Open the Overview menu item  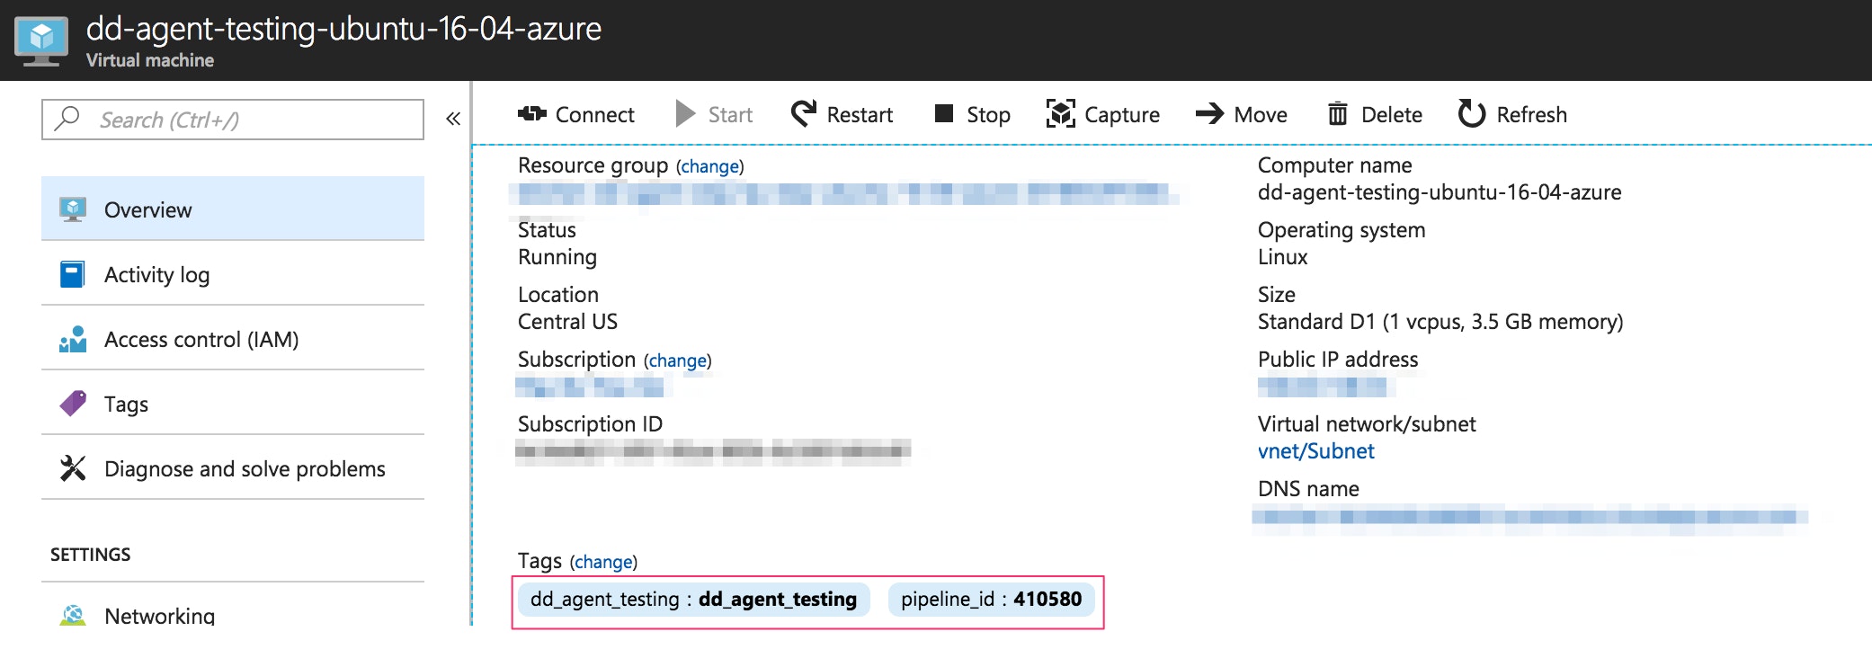pyautogui.click(x=147, y=209)
